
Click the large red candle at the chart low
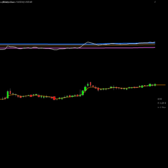tap(54, 98)
